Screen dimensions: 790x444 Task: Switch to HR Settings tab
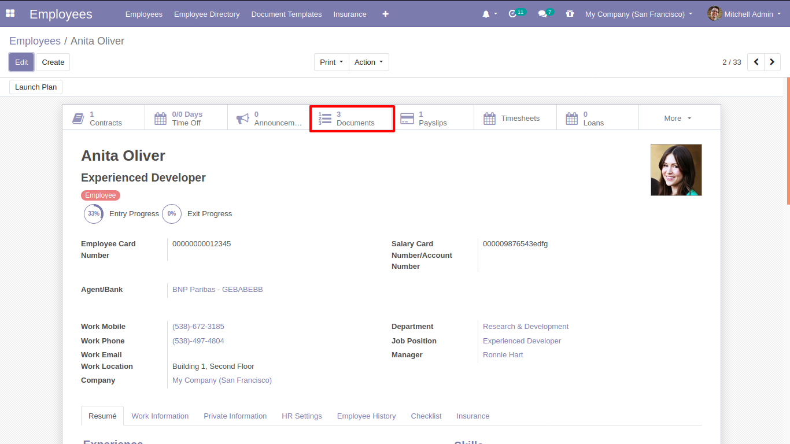302,416
